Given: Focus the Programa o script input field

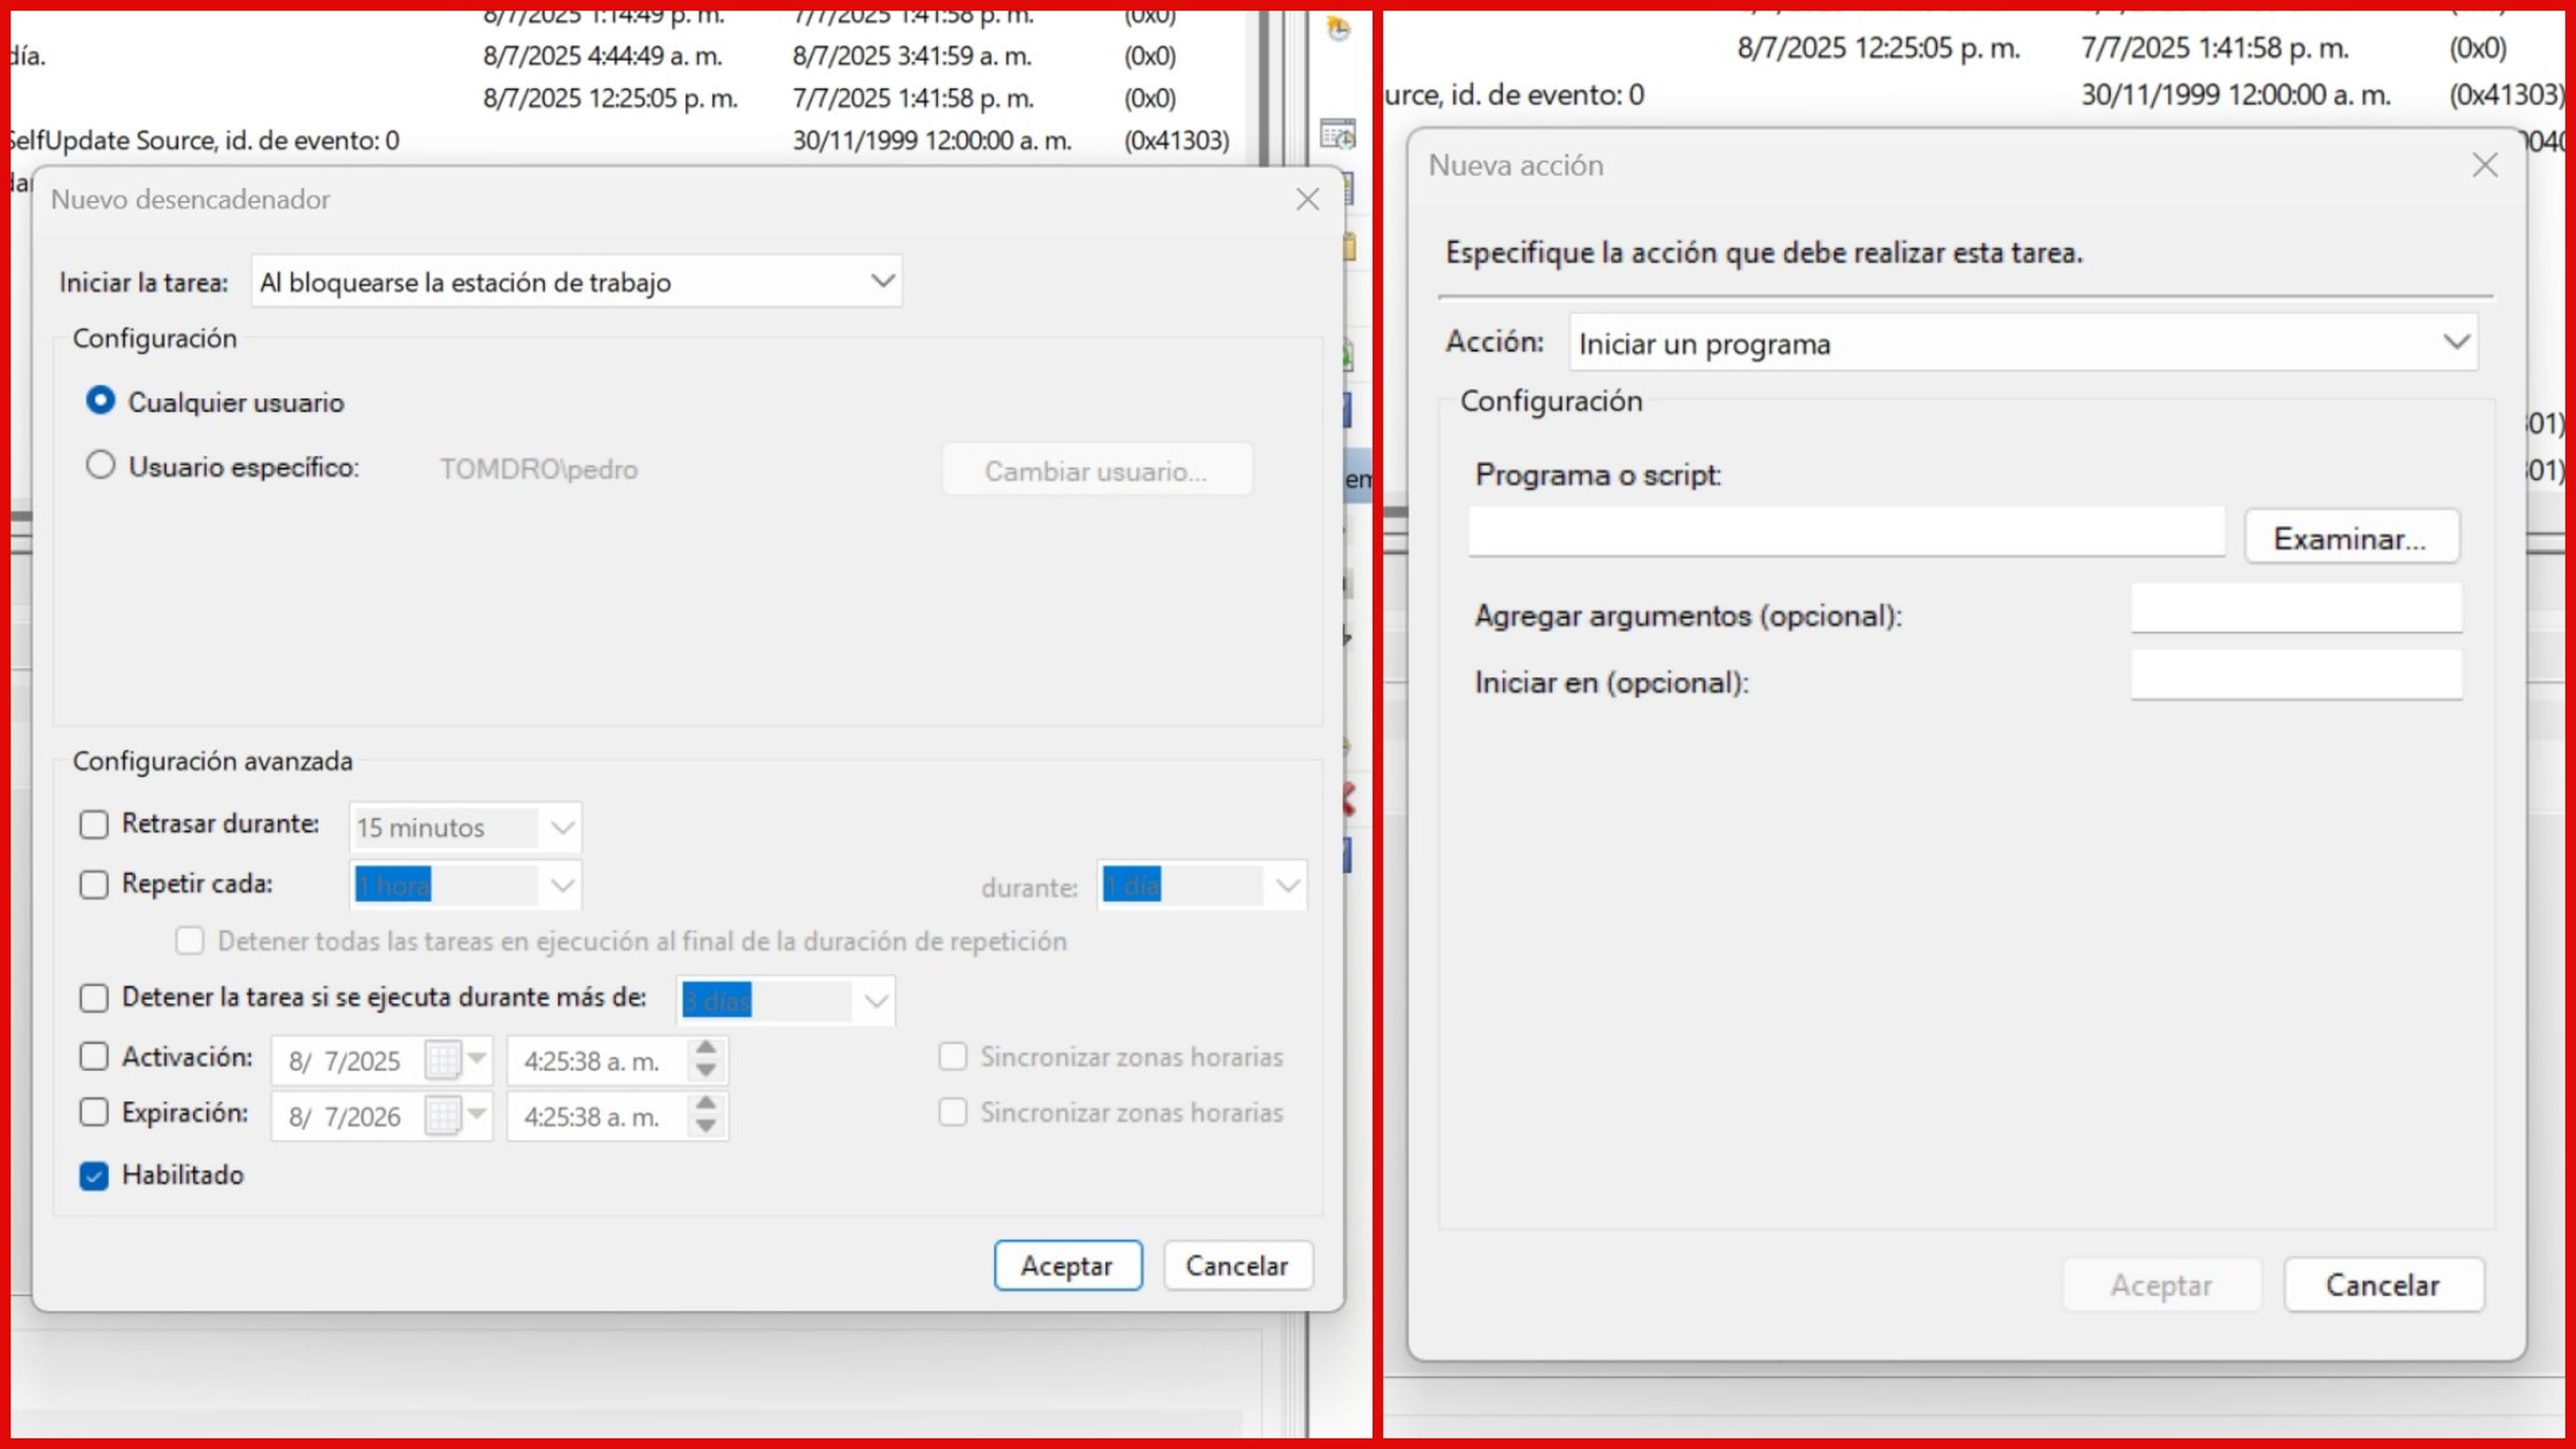Looking at the screenshot, I should [x=1847, y=532].
